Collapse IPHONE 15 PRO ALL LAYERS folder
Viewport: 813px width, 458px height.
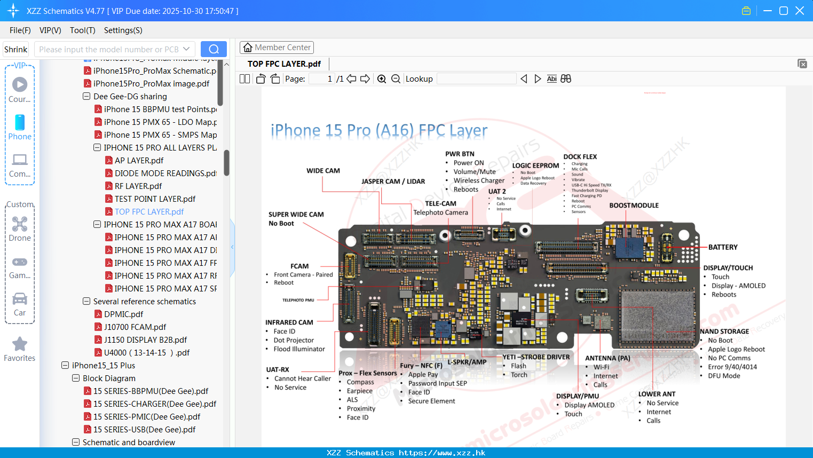coord(97,147)
